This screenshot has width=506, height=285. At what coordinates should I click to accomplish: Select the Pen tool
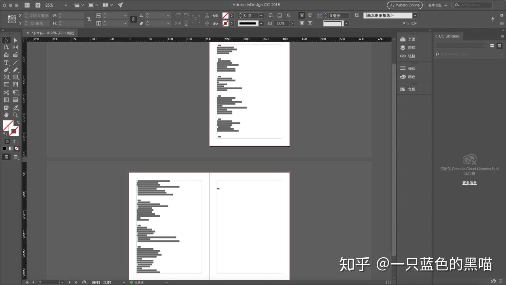click(6, 70)
